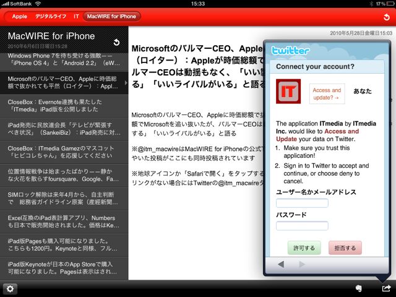Tap あなた label in Twitter popup
Screen dimensions: 396x297
(x=363, y=91)
